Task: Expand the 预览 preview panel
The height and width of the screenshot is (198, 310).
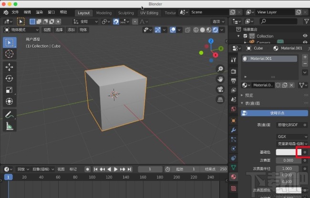Action: [x=248, y=95]
